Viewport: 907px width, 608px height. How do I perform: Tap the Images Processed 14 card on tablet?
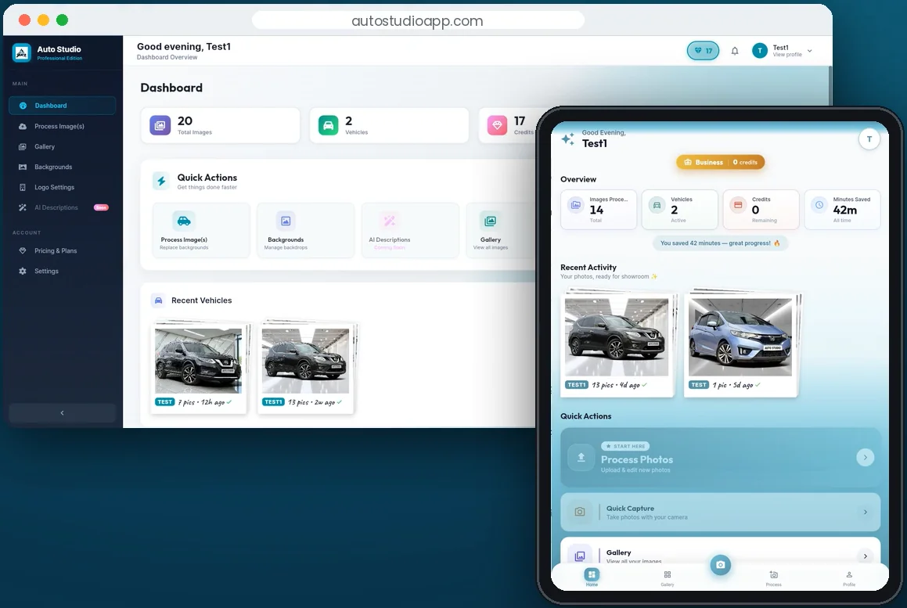[x=599, y=210]
